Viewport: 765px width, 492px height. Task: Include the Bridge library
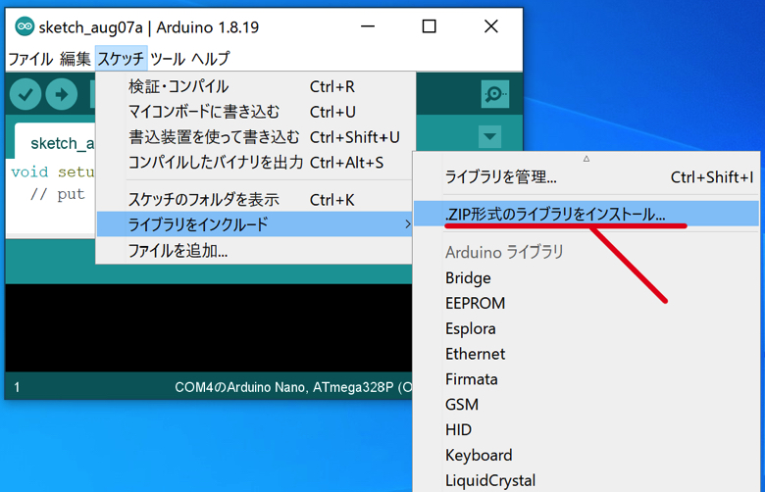[x=586, y=278]
